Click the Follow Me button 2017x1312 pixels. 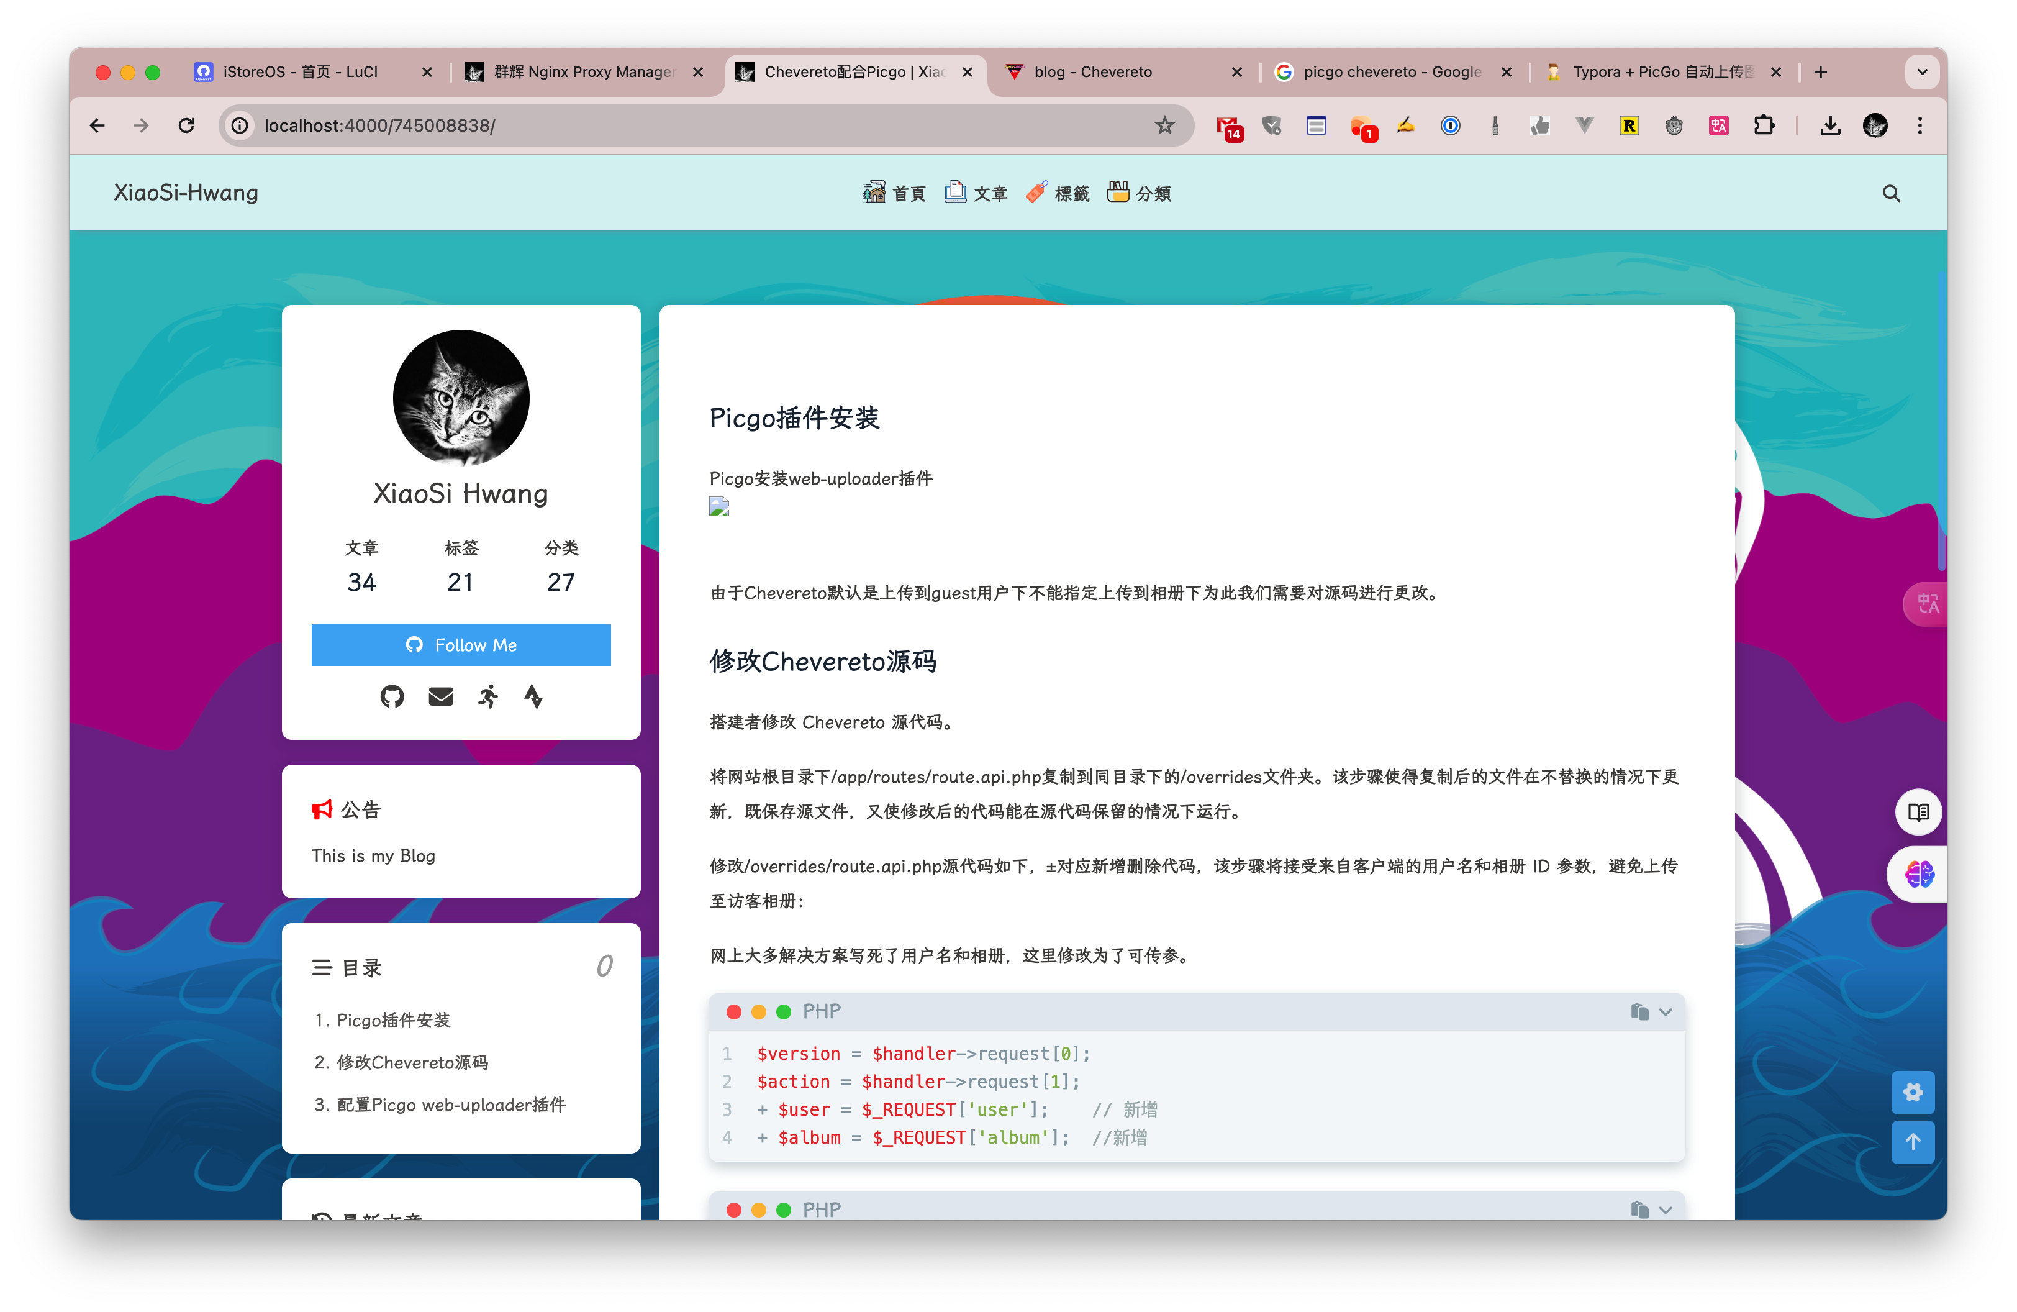(461, 645)
